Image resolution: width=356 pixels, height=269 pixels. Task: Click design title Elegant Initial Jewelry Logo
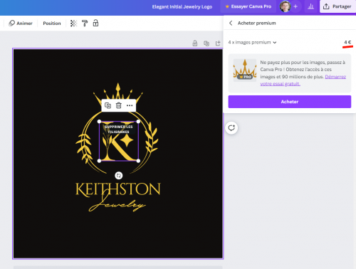click(182, 6)
